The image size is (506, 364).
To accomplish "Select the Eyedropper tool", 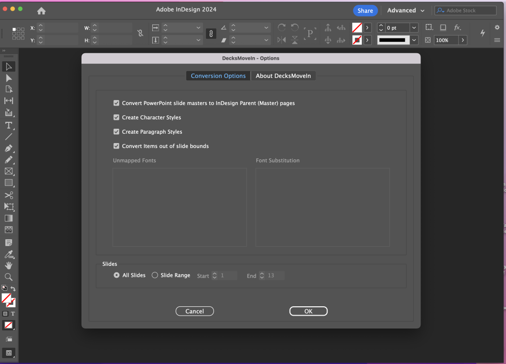I will pos(9,255).
